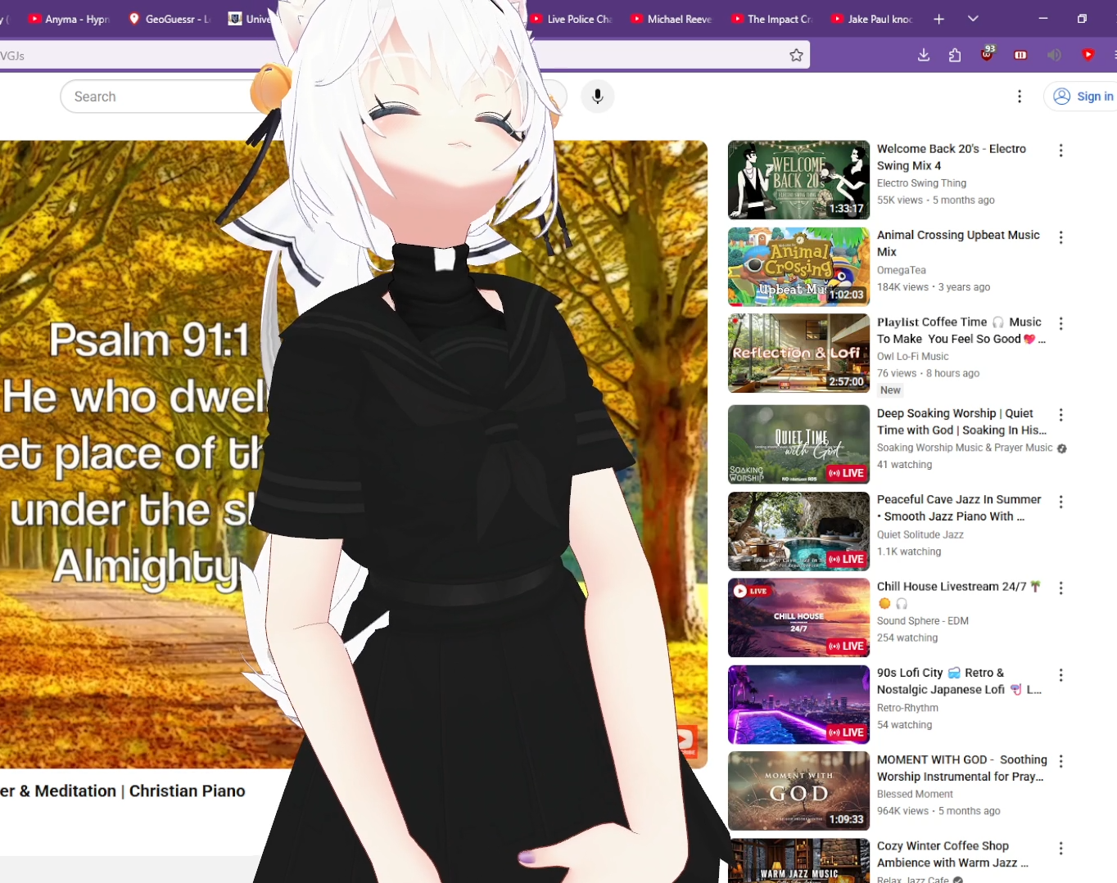
Task: Open options for Deep Soaking Worship stream
Action: coord(1061,415)
